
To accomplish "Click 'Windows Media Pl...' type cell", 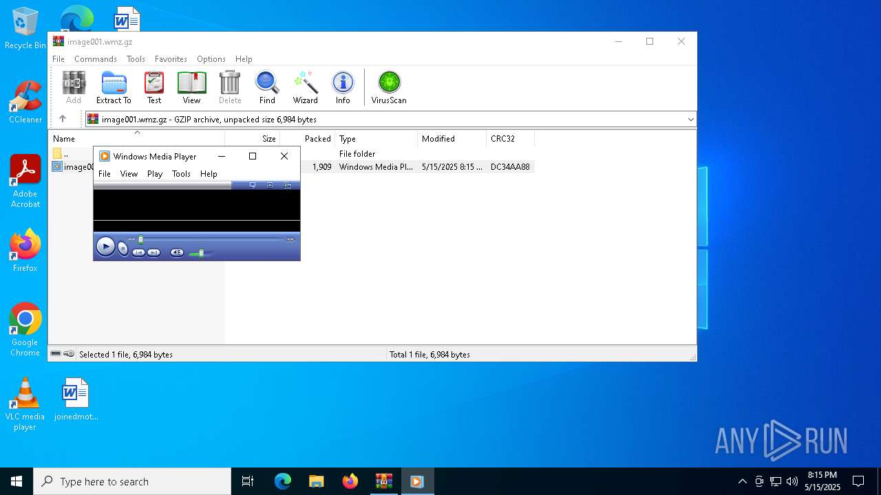I will click(376, 167).
